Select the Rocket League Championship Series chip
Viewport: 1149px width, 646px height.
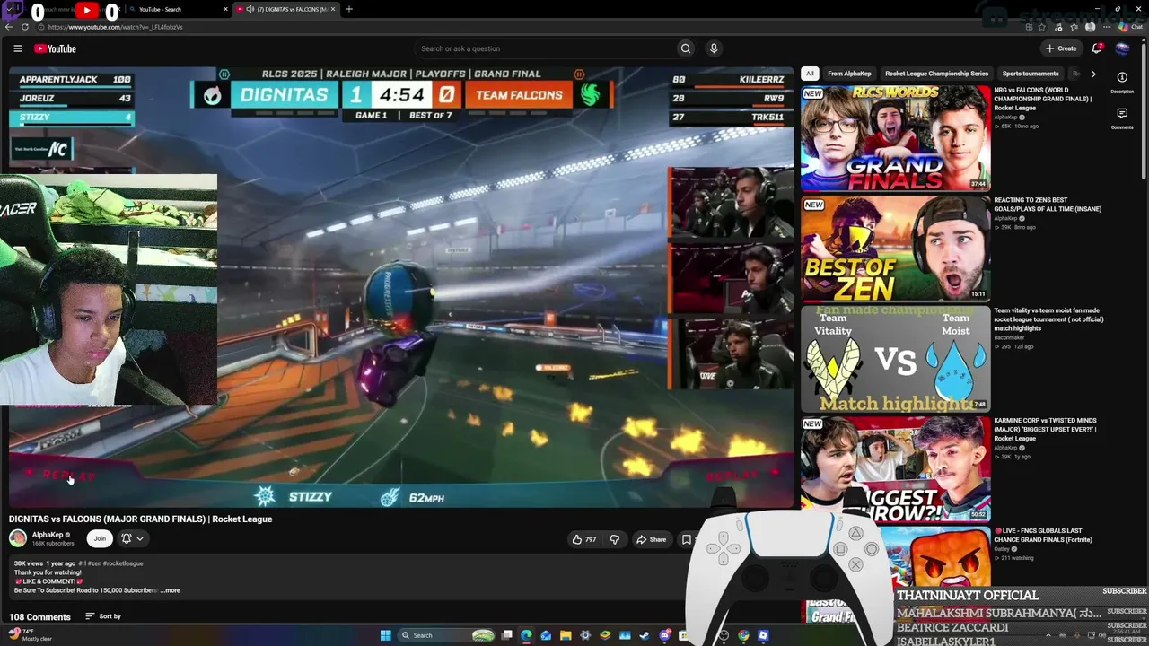pyautogui.click(x=936, y=74)
